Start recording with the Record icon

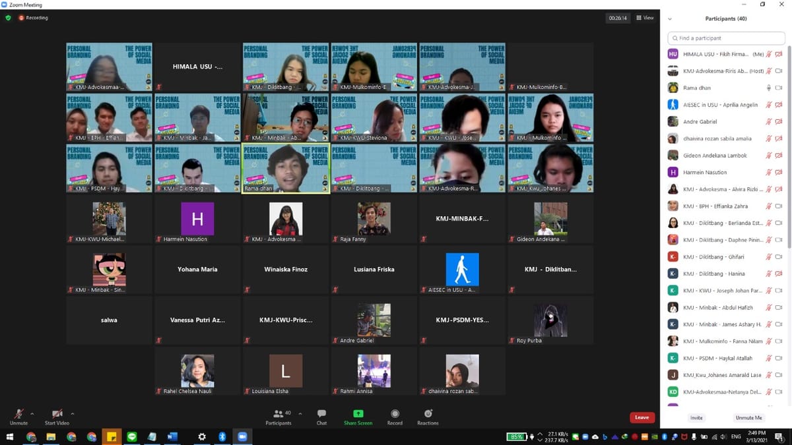pyautogui.click(x=395, y=416)
